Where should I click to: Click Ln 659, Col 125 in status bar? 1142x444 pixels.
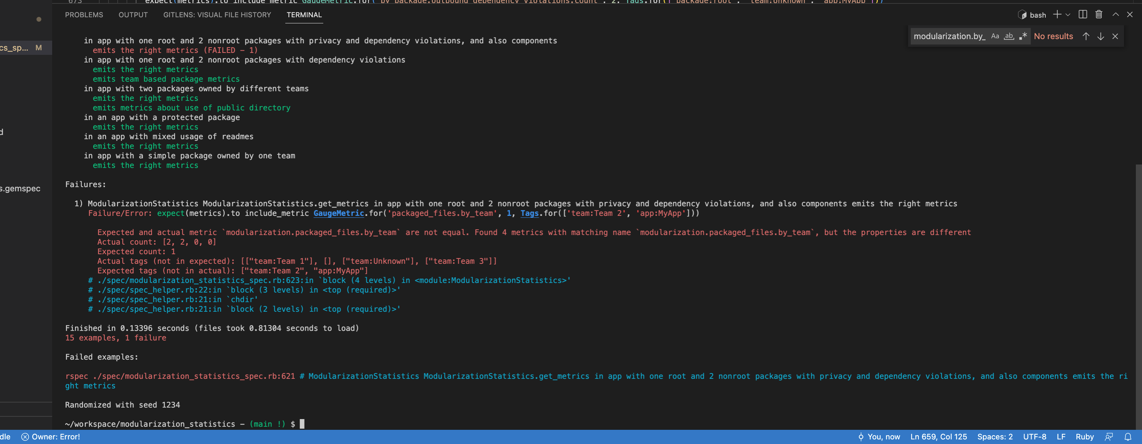coord(938,437)
